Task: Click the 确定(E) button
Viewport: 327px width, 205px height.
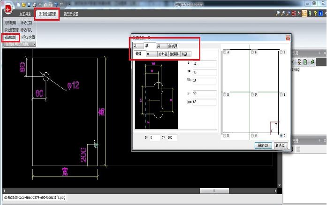Action: pos(262,145)
